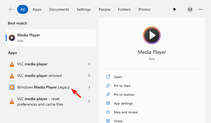
Task: Click the Media Player icon in best match
Action: tap(12, 38)
